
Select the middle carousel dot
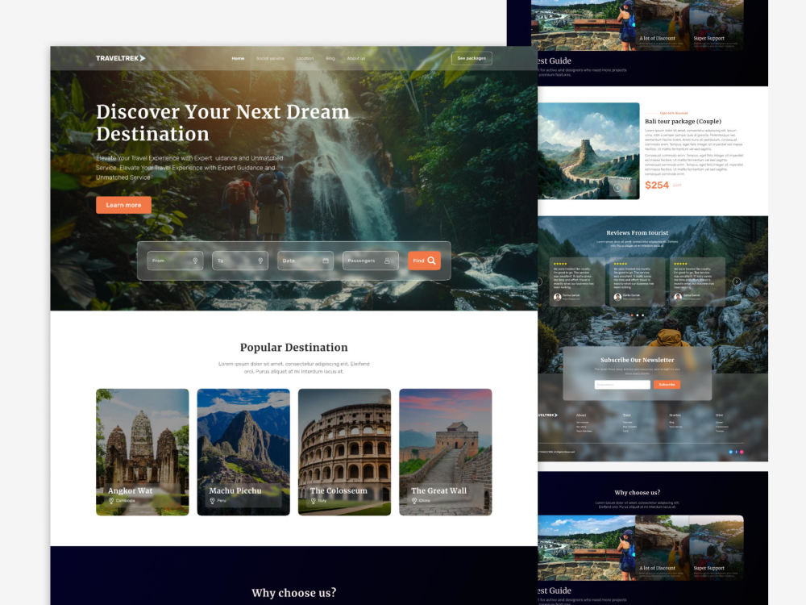[x=638, y=315]
